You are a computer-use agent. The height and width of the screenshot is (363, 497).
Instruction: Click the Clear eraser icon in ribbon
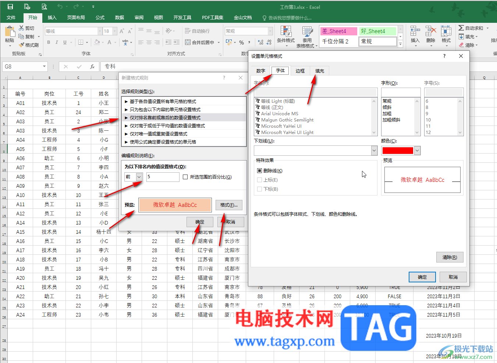coord(461,45)
